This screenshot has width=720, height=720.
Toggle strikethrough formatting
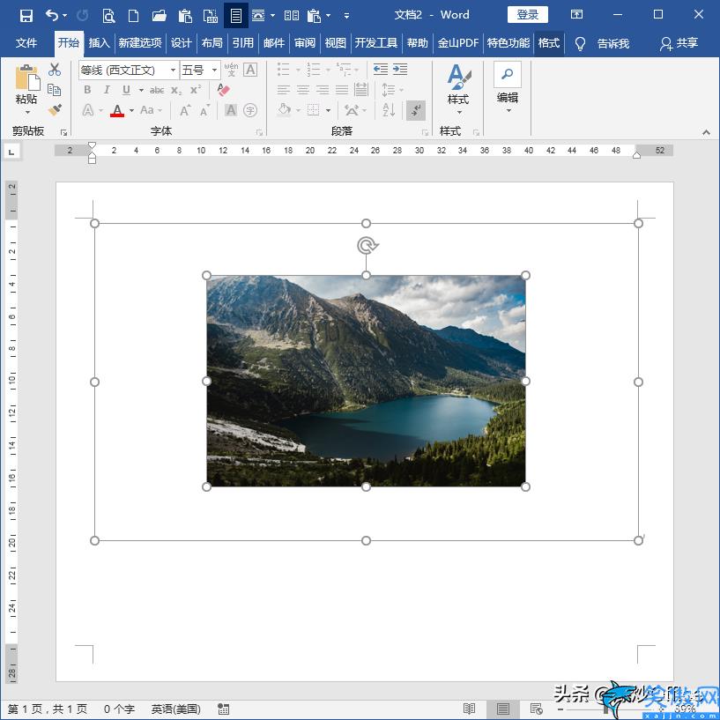point(157,90)
